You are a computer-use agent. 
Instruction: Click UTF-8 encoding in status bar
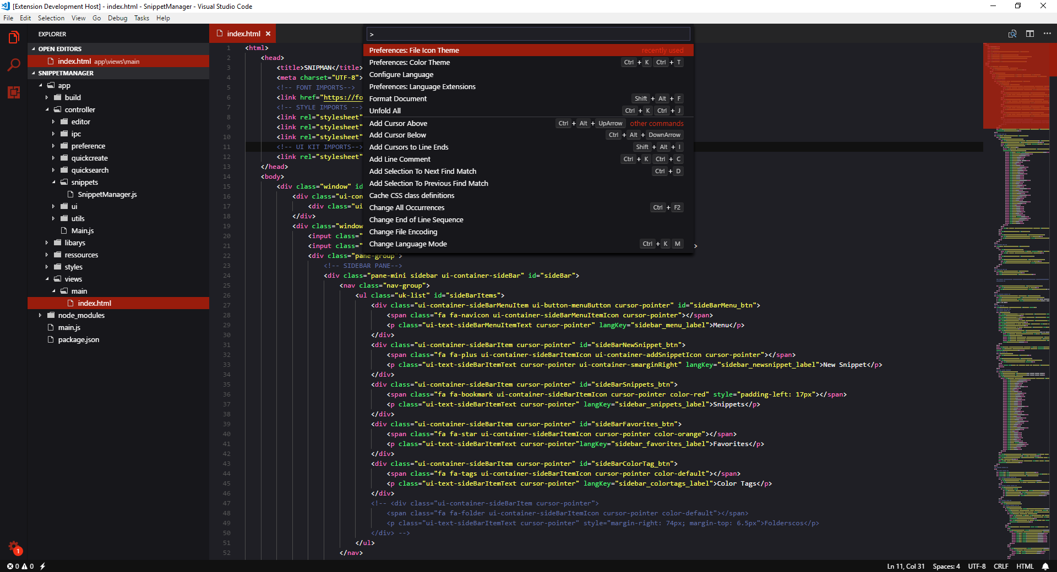977,566
